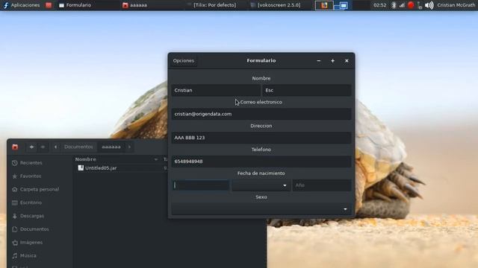Click the red recording tray icon
This screenshot has width=478, height=268.
pyautogui.click(x=411, y=5)
